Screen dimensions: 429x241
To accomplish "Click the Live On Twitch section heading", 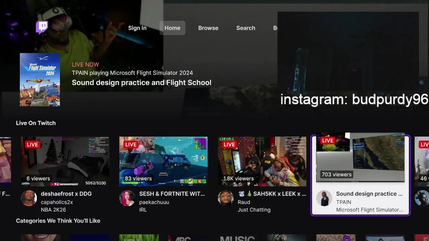I will (x=36, y=123).
